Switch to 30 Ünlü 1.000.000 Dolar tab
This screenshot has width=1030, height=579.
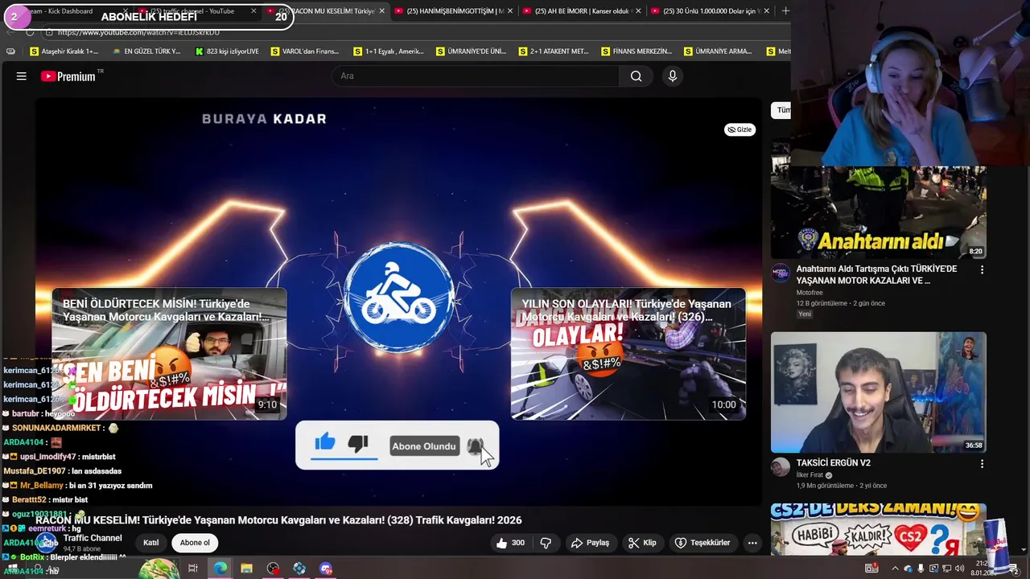pyautogui.click(x=708, y=11)
